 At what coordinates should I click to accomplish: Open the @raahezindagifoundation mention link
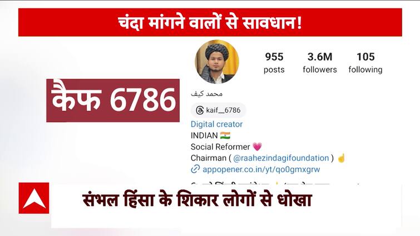[281, 158]
